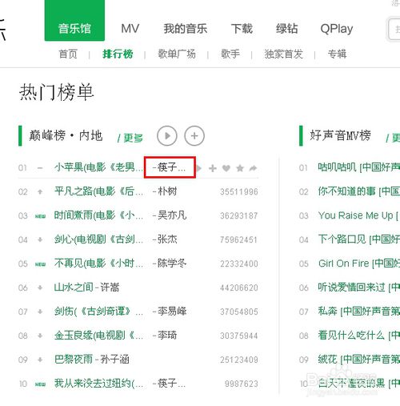
Task: Open song 金玉良缘(电视剧《...
Action: (x=98, y=336)
